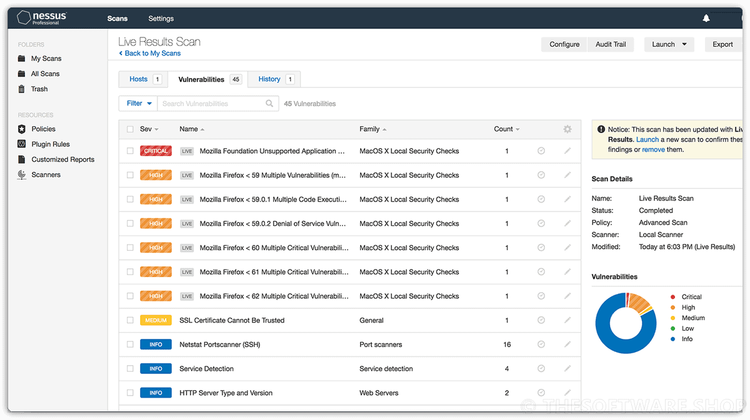Click the Launch link in the notice

[x=647, y=140]
